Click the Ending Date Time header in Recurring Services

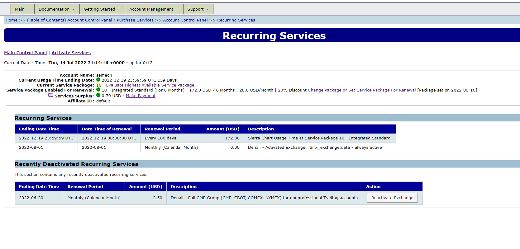[46, 129]
